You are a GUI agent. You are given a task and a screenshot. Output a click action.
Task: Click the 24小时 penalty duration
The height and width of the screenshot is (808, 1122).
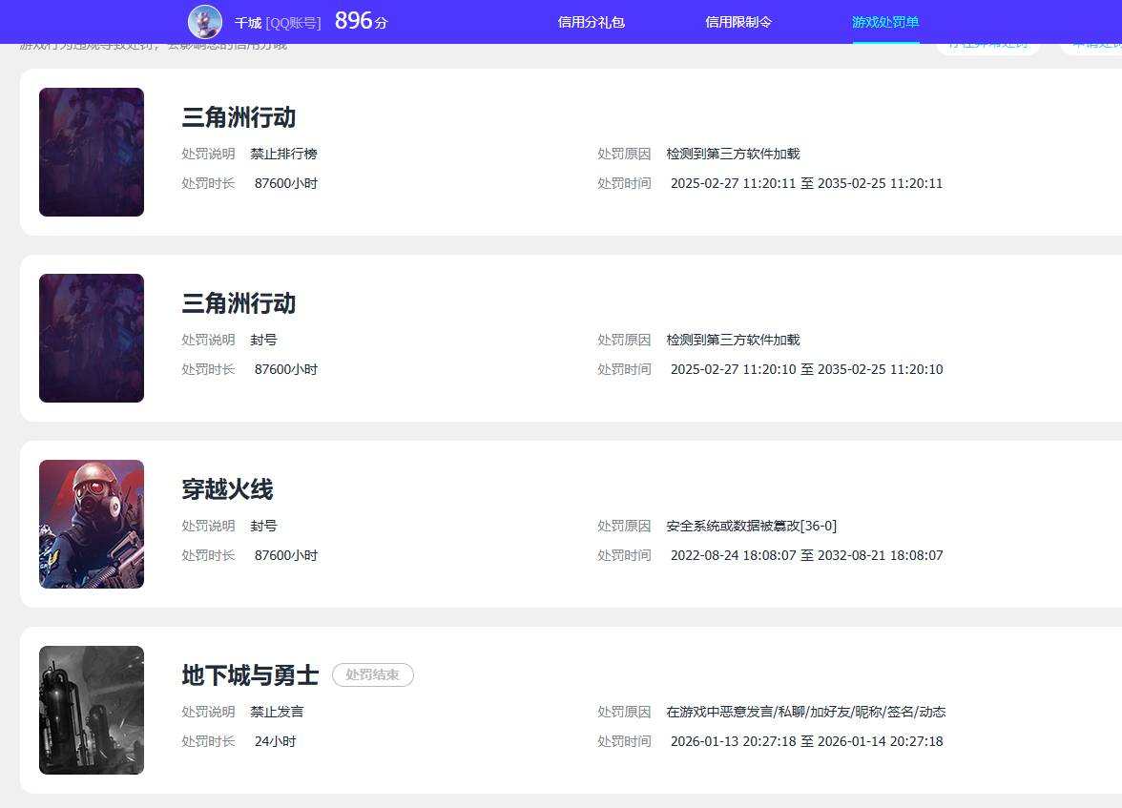(276, 741)
